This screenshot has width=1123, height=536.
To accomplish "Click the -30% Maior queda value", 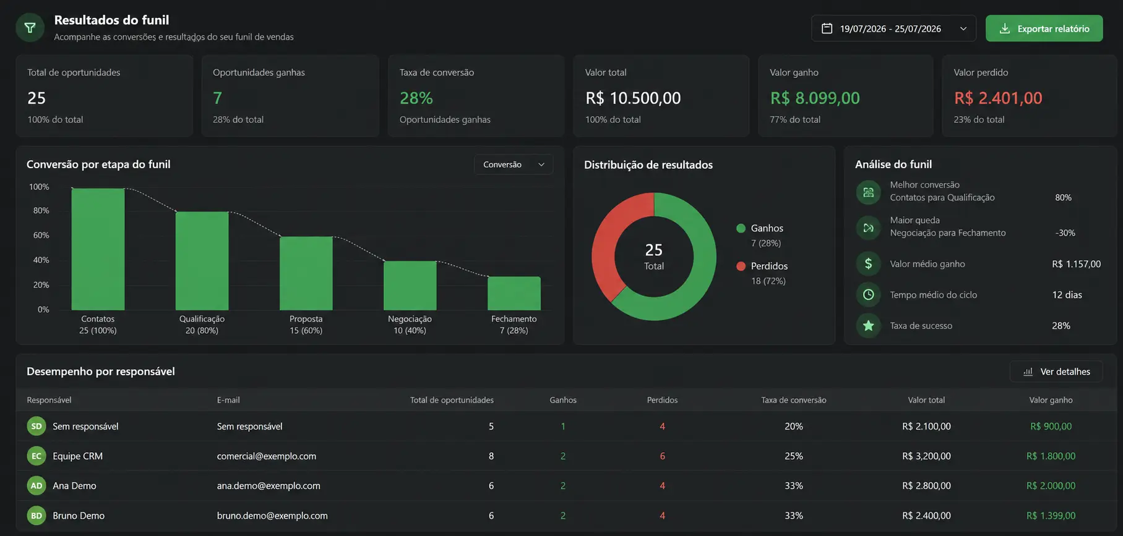I will click(x=1065, y=233).
